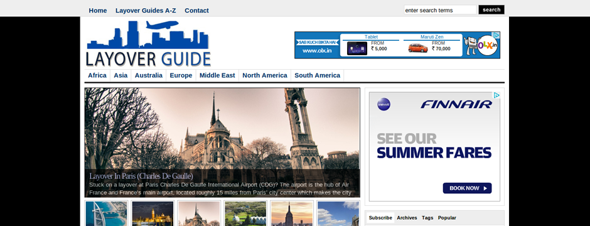Switch to the Archives tab
Viewport: 590px width, 226px height.
[x=407, y=218]
